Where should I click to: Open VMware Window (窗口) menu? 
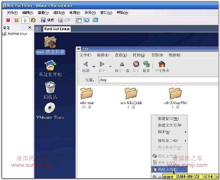click(x=106, y=13)
